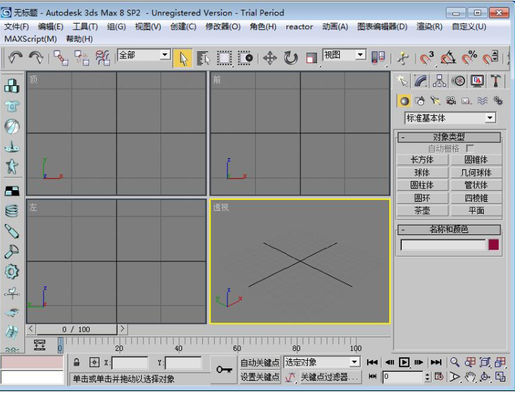Switch to the Hierarchy panel tab
This screenshot has height=394, width=515.
tap(439, 80)
